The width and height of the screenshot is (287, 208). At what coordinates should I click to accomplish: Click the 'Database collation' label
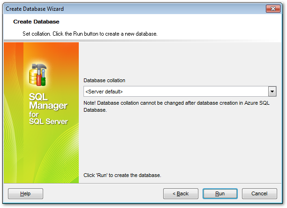104,80
